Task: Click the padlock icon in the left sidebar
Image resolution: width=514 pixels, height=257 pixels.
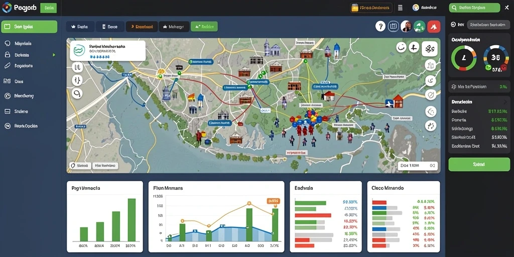Action: click(8, 55)
